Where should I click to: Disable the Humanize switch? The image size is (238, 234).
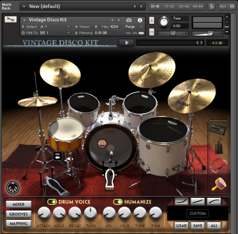point(118,202)
